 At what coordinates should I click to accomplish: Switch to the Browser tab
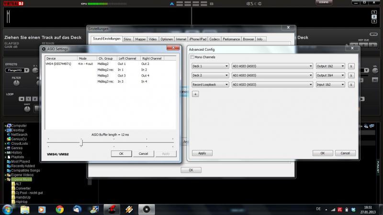pyautogui.click(x=248, y=39)
